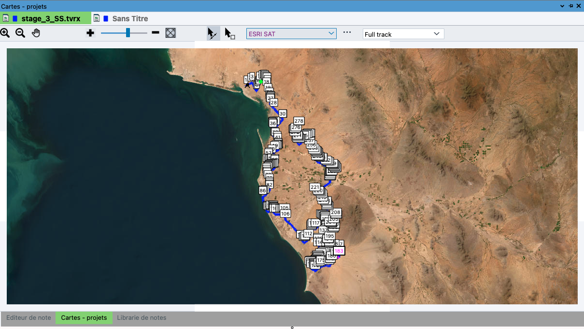Click the zoom level slider handle
This screenshot has width=584, height=329.
click(x=128, y=33)
